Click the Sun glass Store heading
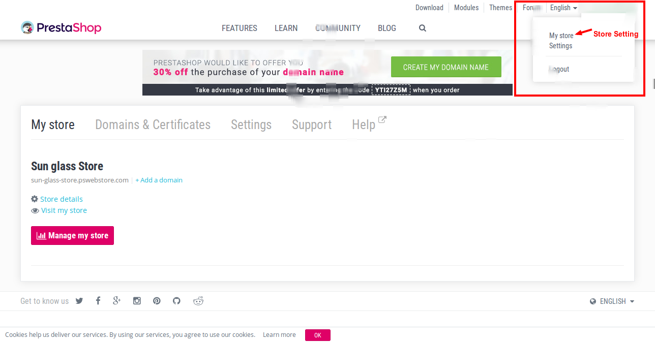This screenshot has width=655, height=342. pos(67,166)
